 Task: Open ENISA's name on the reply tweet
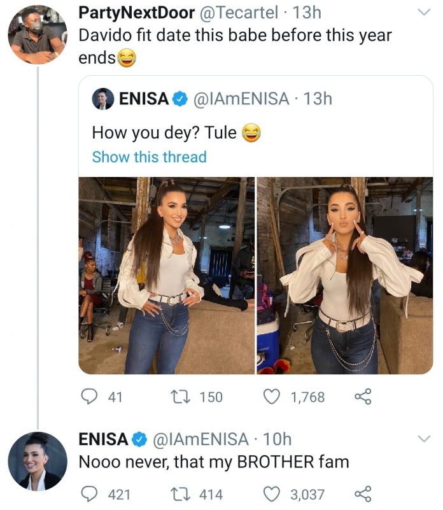102,439
